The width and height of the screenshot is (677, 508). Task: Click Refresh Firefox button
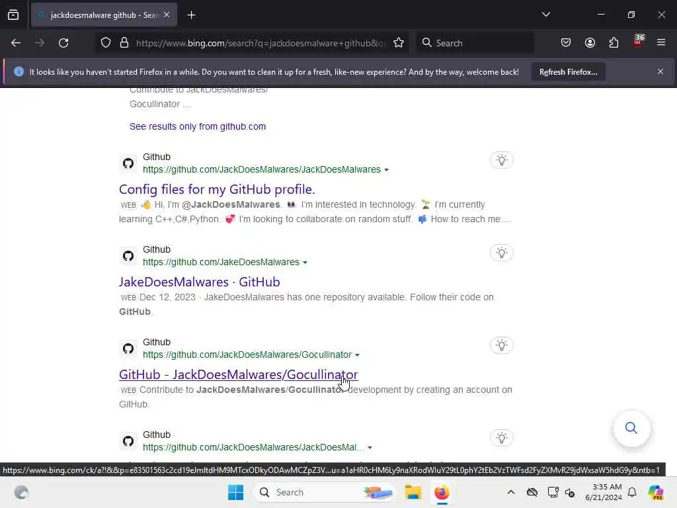(x=568, y=72)
